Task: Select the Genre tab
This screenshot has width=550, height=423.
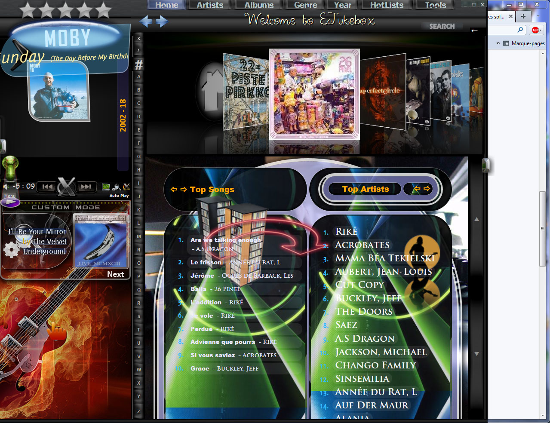Action: 305,5
